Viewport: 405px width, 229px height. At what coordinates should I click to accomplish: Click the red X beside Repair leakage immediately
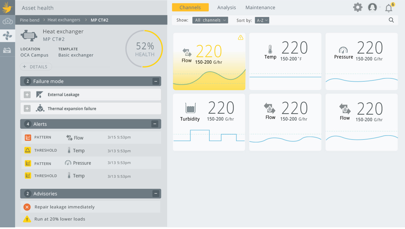click(27, 207)
